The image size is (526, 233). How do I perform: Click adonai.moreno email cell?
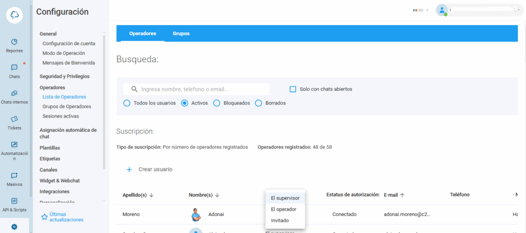[x=407, y=215]
